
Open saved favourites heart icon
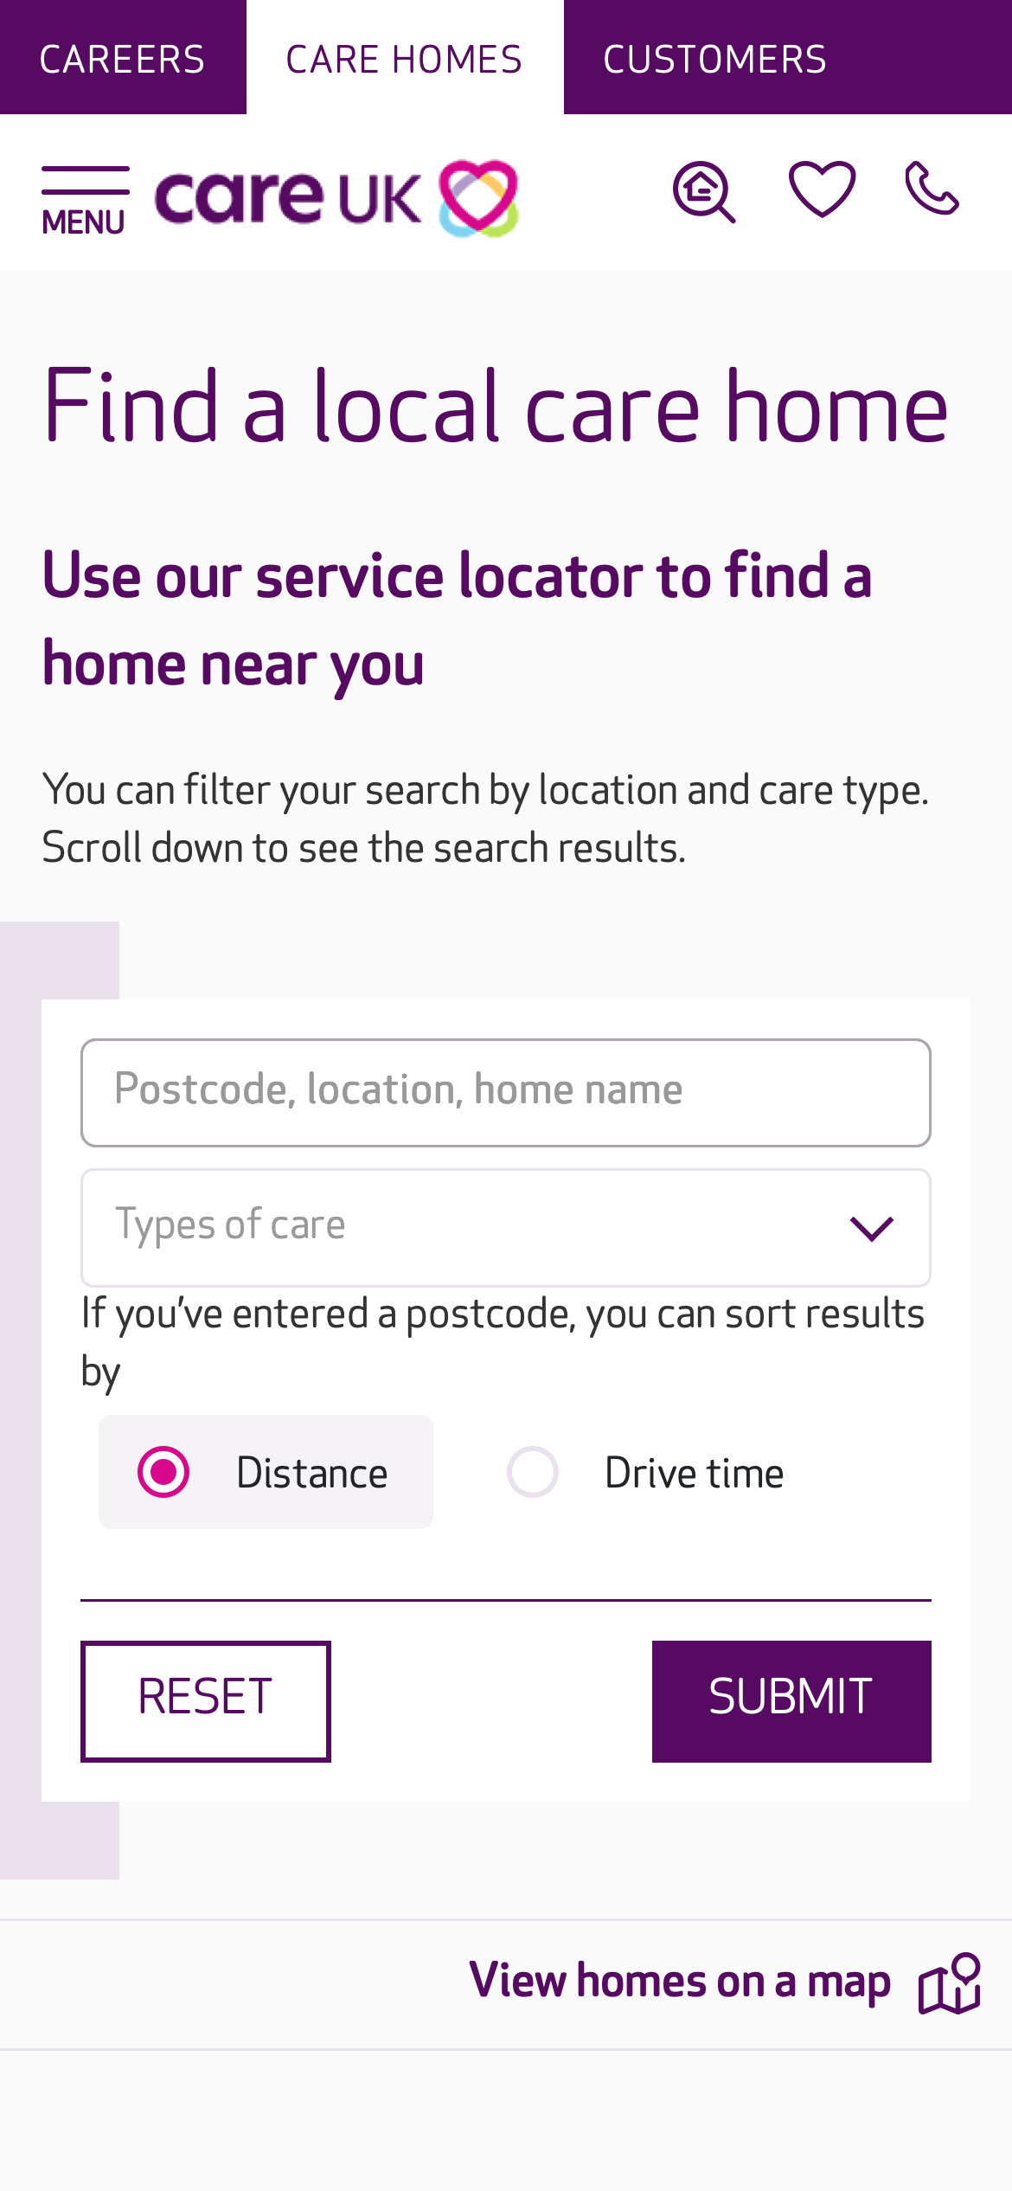point(822,189)
